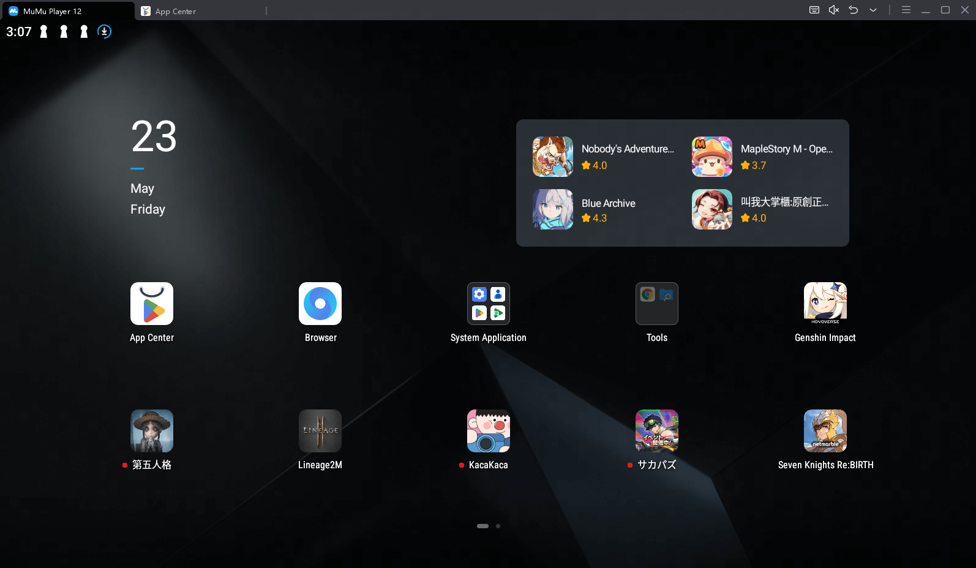Launch the Browser app

click(320, 304)
